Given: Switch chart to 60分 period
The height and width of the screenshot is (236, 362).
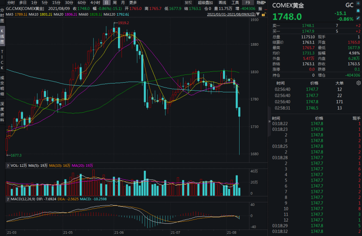Looking at the screenshot, I should [81, 3].
